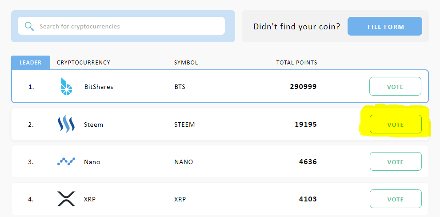
Task: Vote for Nano
Action: (x=396, y=161)
